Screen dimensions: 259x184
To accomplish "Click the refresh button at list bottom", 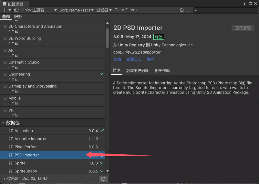I will click(103, 179).
